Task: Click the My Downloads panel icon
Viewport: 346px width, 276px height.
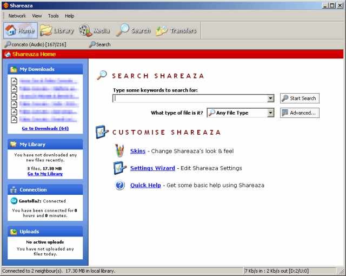Action: point(14,69)
